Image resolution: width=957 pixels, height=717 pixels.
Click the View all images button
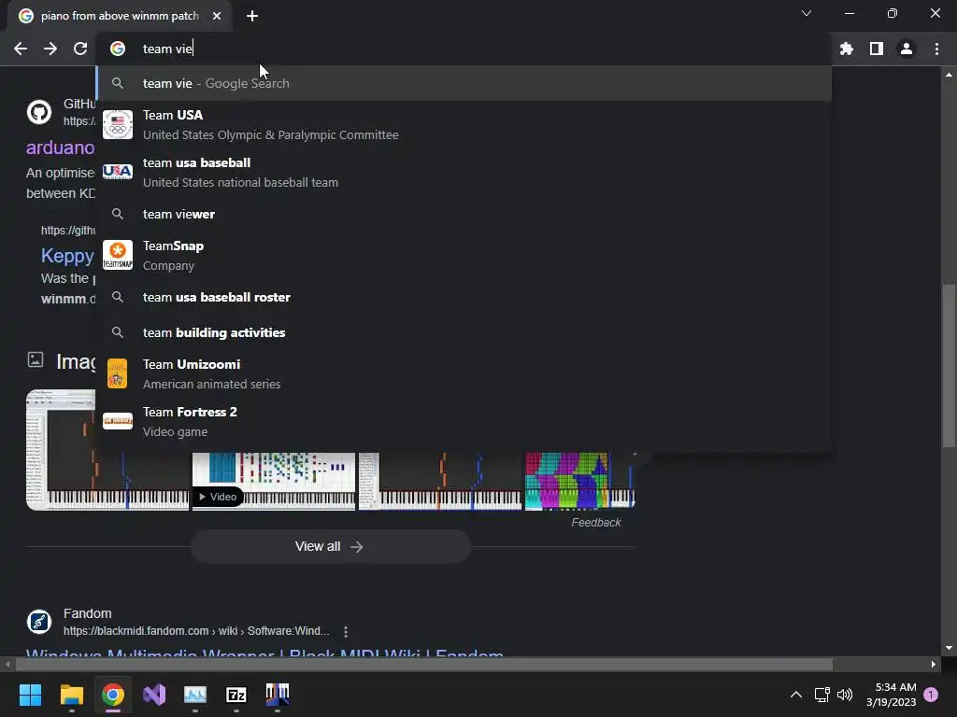click(330, 546)
